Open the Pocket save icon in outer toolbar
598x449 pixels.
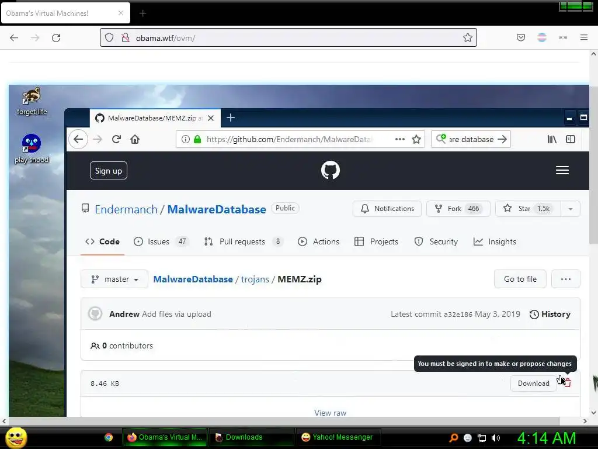520,37
